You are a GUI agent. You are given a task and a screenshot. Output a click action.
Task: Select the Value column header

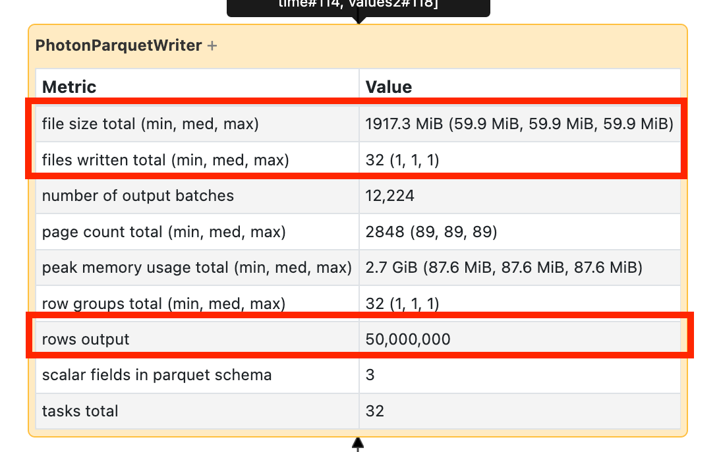pos(388,86)
